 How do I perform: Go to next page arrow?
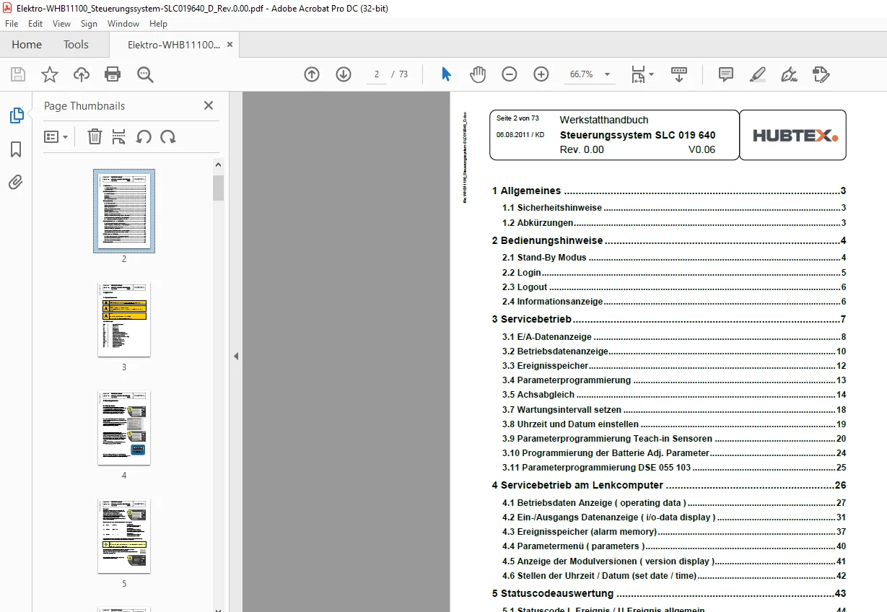pos(344,74)
